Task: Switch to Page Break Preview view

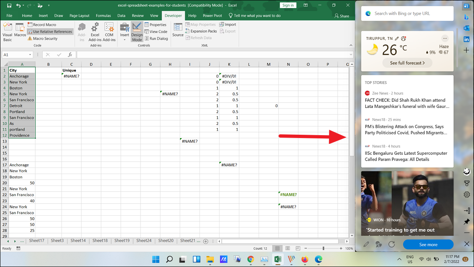Action: point(298,249)
